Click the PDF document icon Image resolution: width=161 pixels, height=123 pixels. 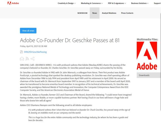(21, 52)
